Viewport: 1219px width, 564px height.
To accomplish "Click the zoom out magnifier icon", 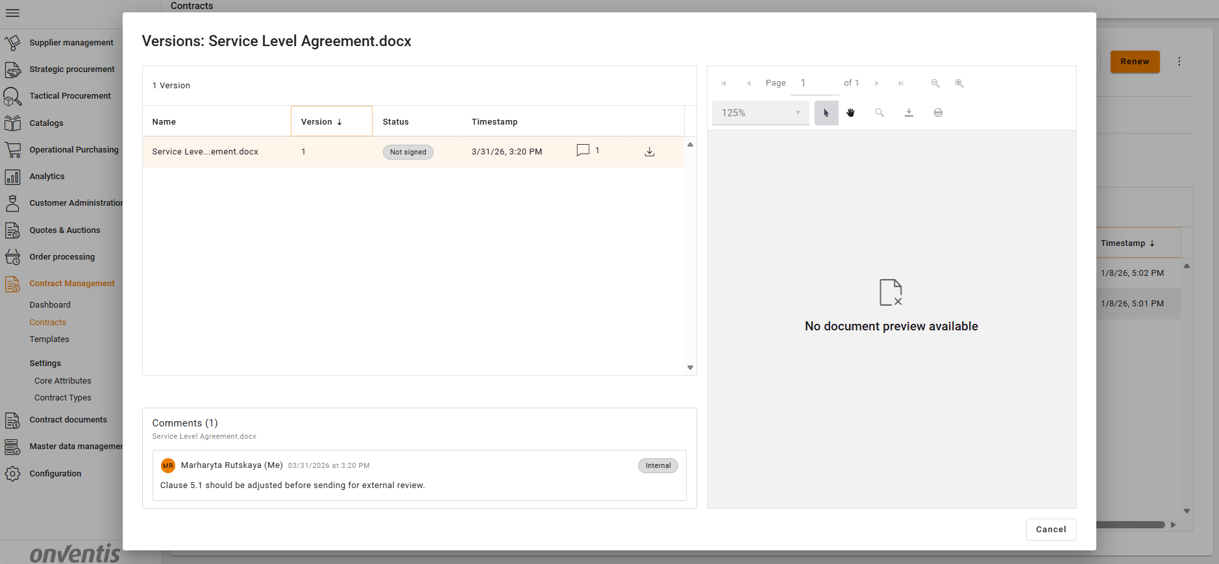I will coord(935,83).
